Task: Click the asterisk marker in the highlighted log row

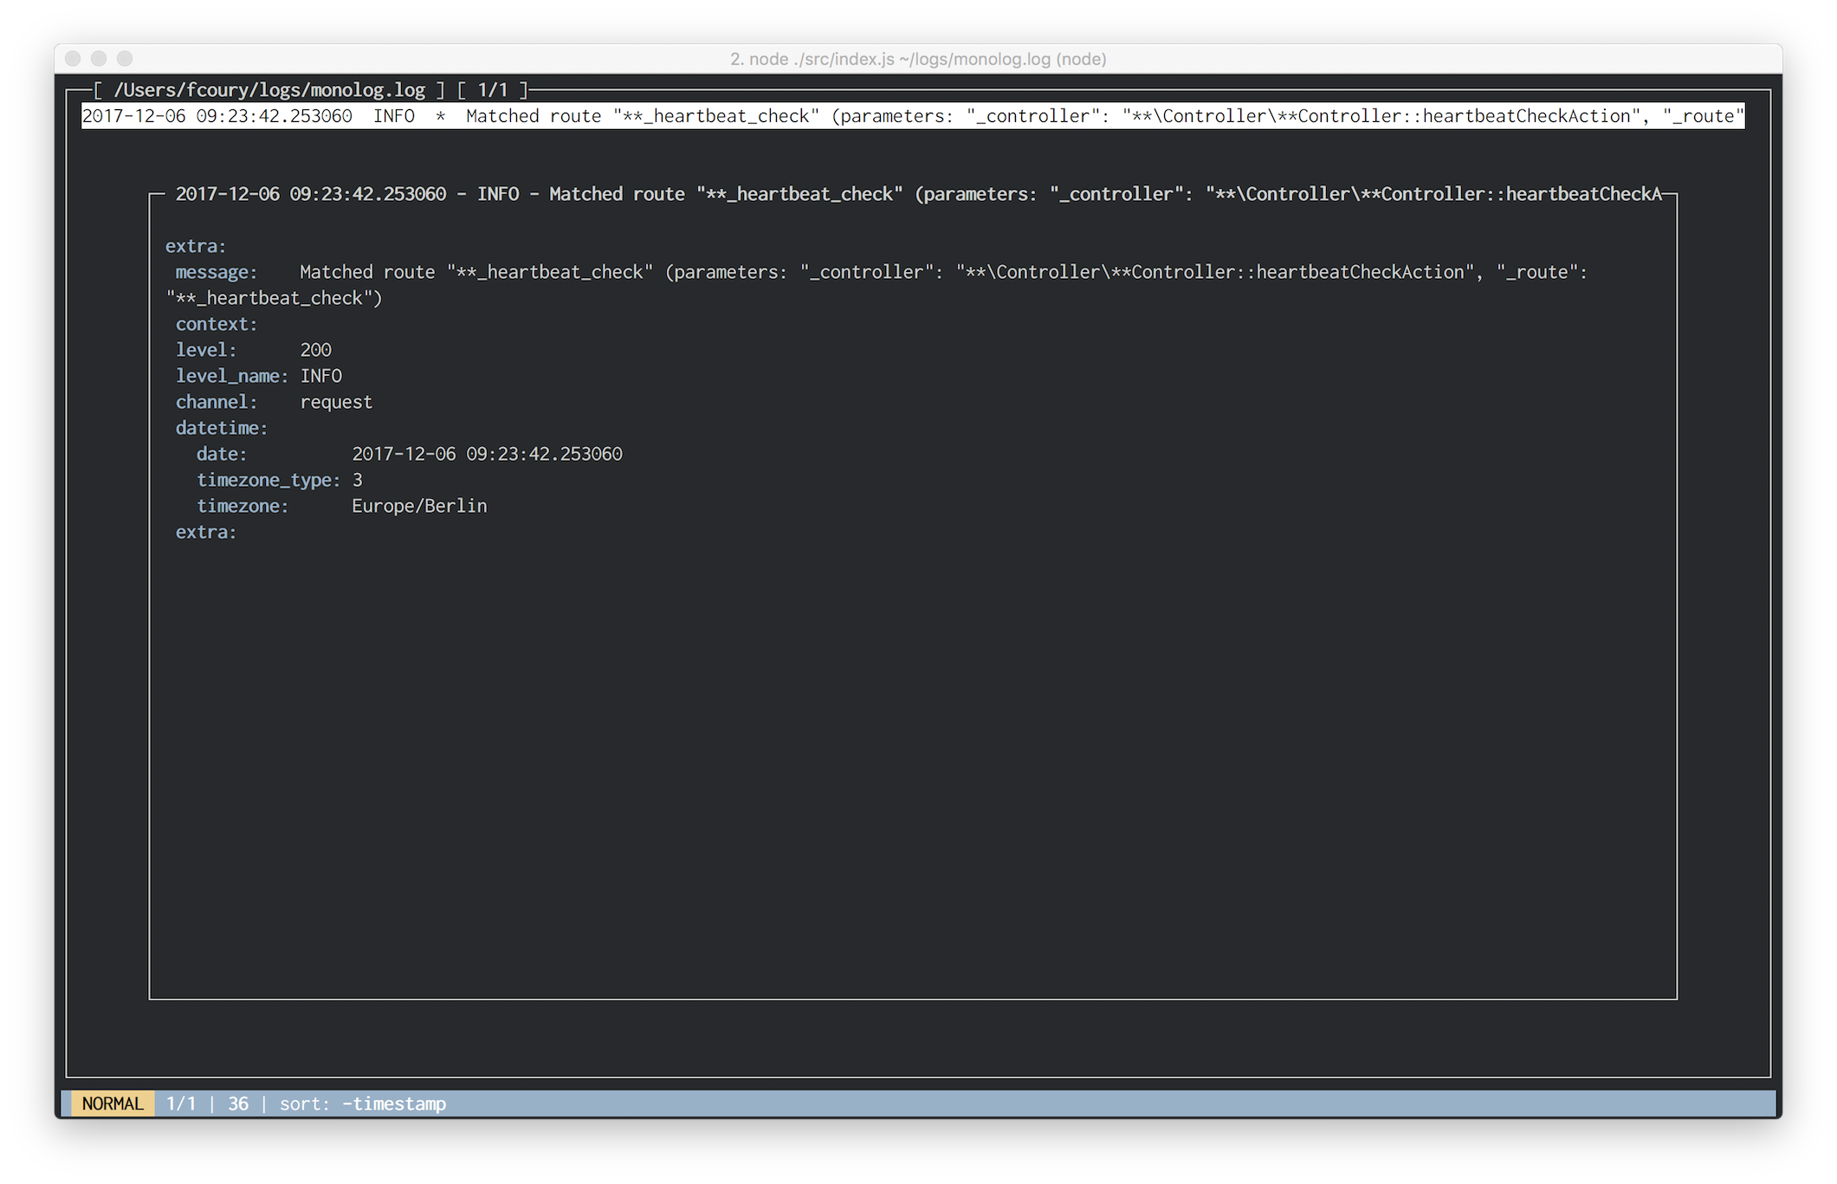Action: [x=440, y=116]
